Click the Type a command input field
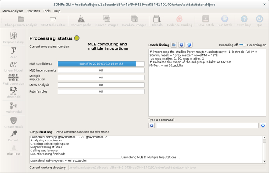Screen dimensions: 269x173 pyautogui.click(x=207, y=126)
